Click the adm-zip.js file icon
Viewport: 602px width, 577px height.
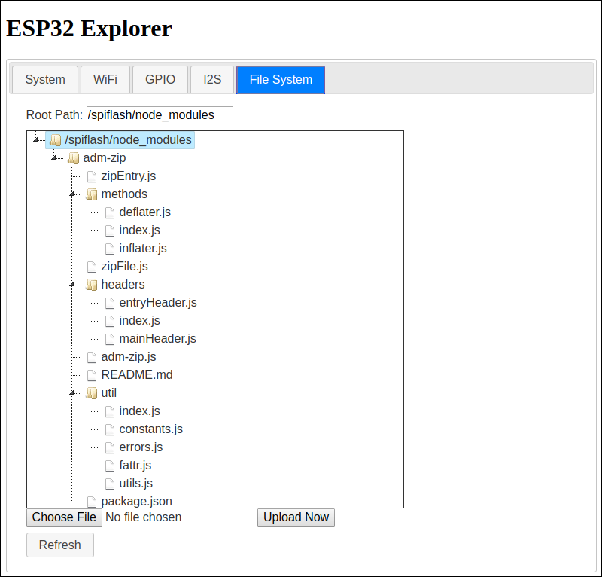coord(92,357)
